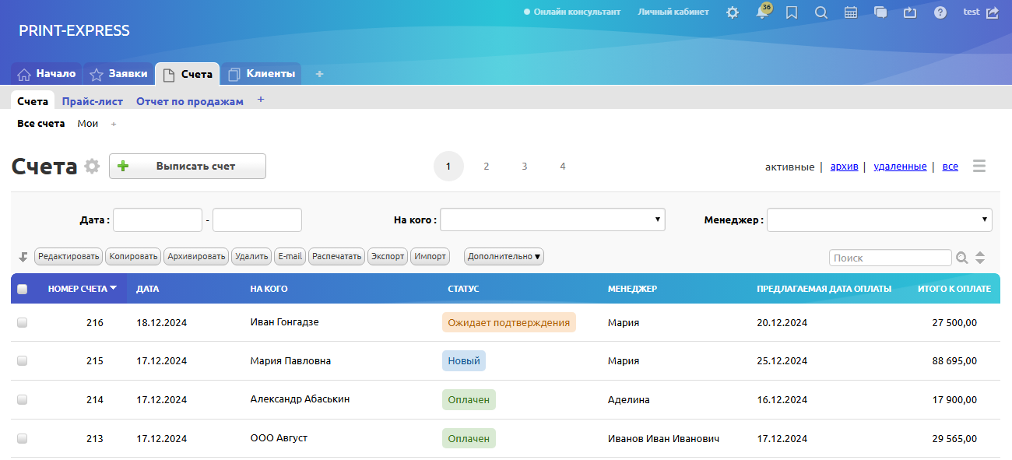Click the help question mark icon
1012x460 pixels.
940,12
